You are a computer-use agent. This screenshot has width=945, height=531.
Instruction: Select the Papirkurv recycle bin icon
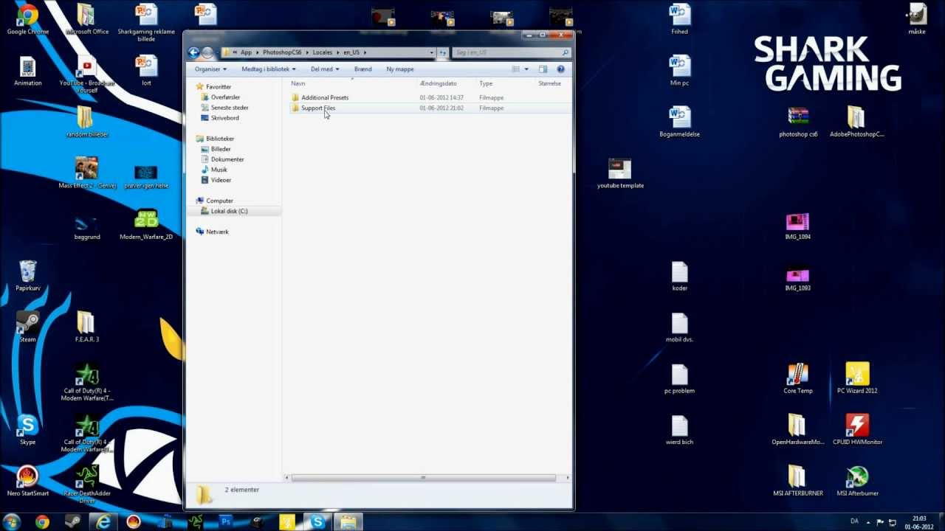pos(27,277)
